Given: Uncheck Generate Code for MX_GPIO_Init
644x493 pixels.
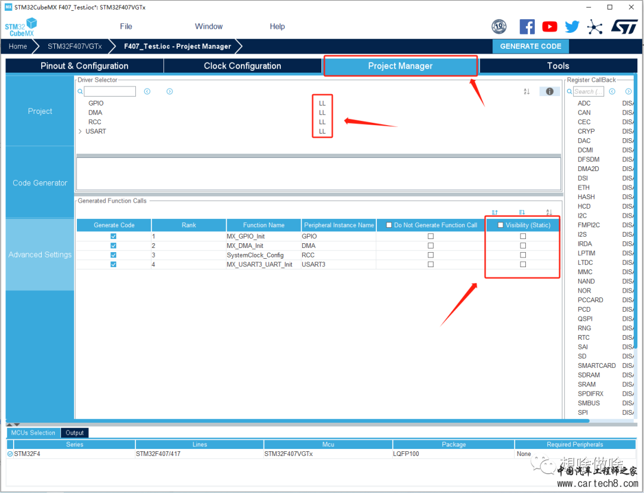Looking at the screenshot, I should [x=113, y=236].
